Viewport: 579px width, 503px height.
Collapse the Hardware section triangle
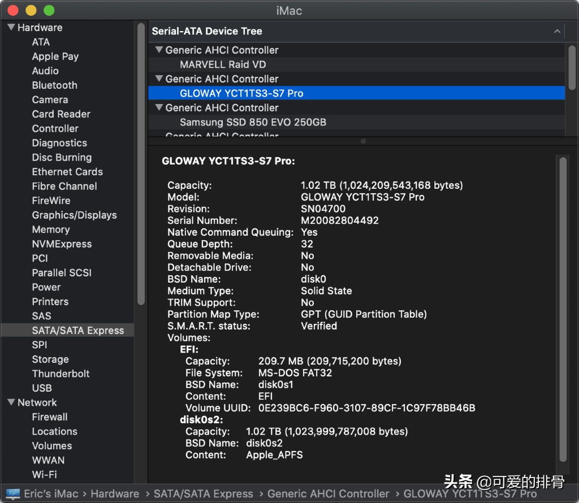click(11, 27)
